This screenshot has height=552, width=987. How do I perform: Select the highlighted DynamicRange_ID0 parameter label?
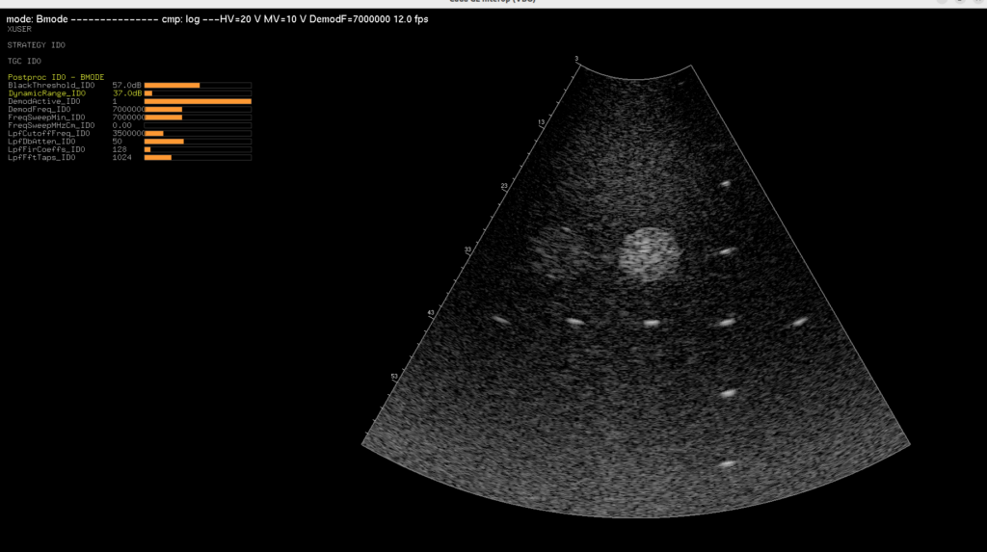(x=46, y=93)
